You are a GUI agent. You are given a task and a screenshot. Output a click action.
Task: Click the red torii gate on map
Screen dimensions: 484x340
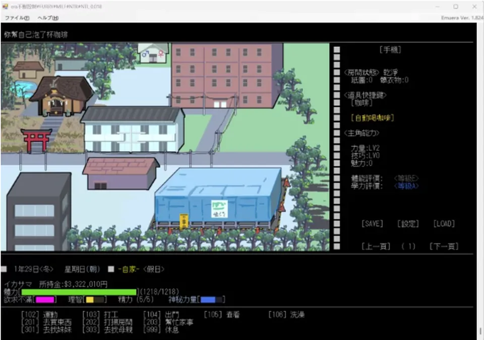pos(36,141)
